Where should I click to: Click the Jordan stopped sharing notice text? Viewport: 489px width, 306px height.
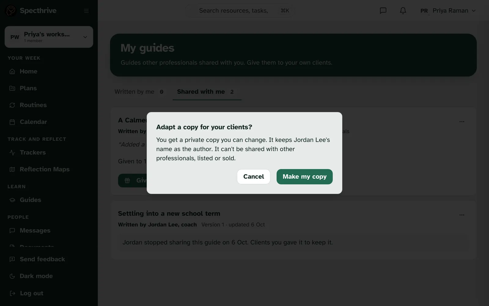pyautogui.click(x=228, y=242)
